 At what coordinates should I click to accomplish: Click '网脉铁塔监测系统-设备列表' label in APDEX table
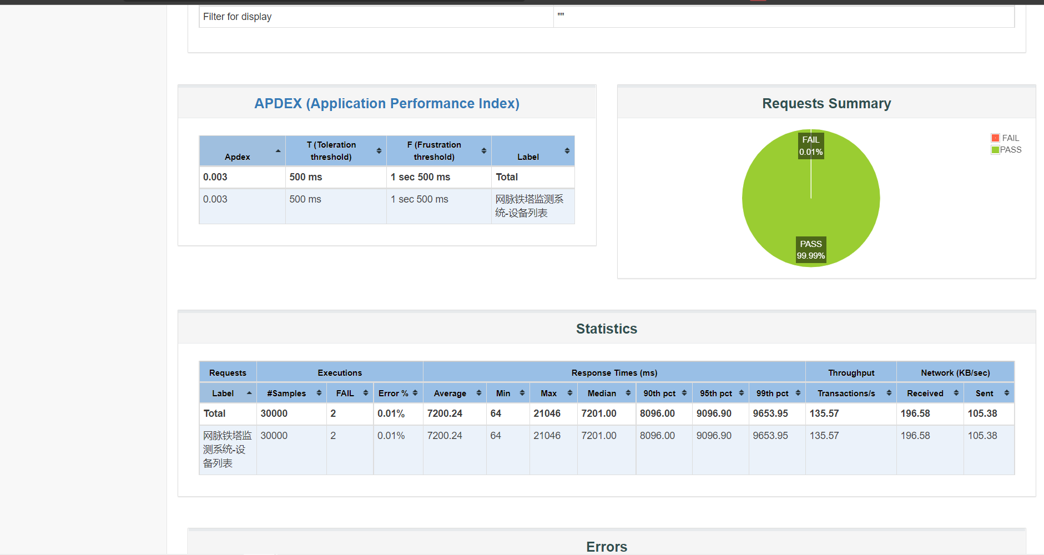(x=529, y=206)
